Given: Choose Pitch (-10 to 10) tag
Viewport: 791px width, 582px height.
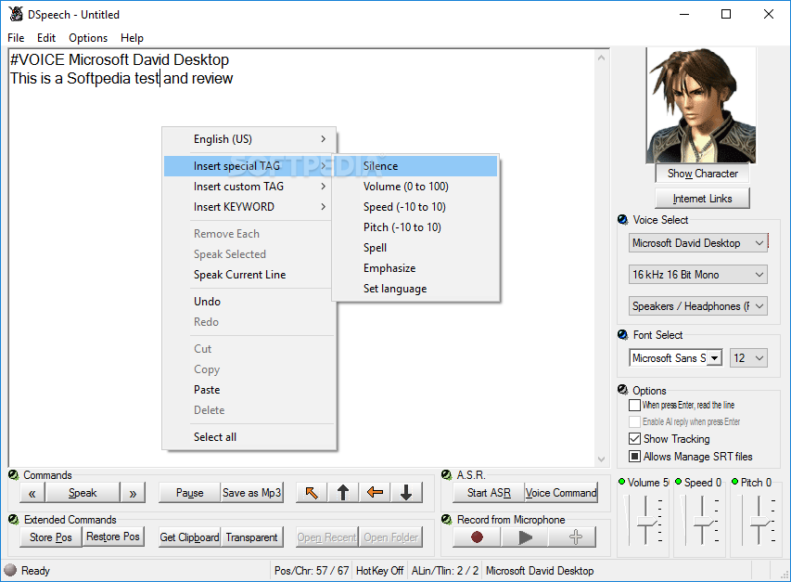Looking at the screenshot, I should coord(415,227).
